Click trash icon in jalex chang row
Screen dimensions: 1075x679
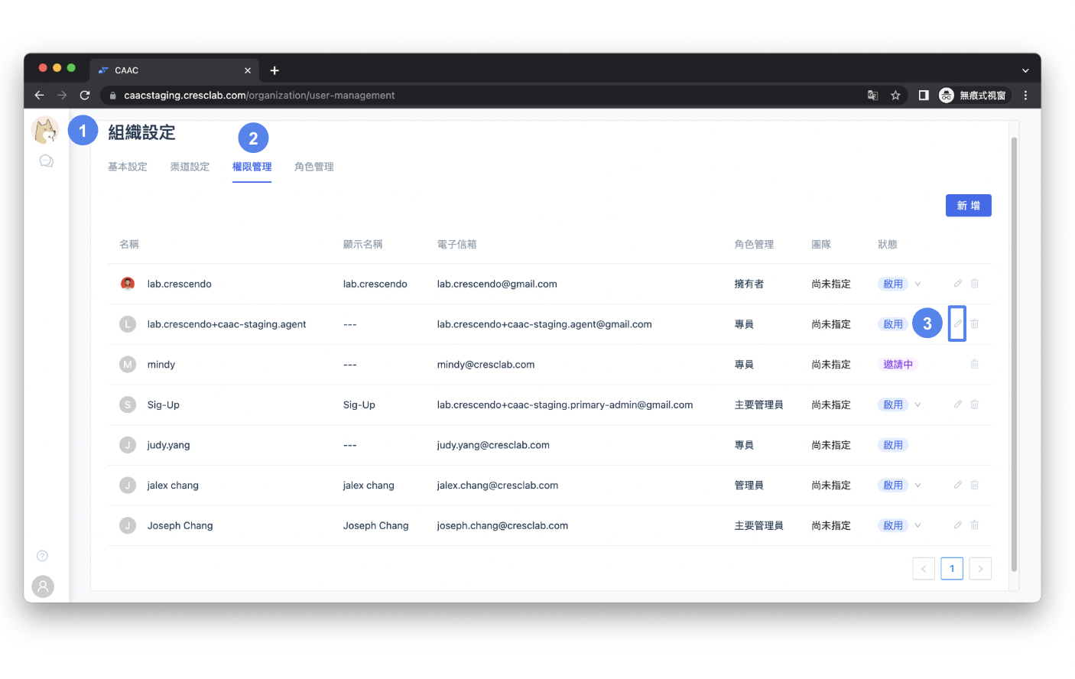974,485
